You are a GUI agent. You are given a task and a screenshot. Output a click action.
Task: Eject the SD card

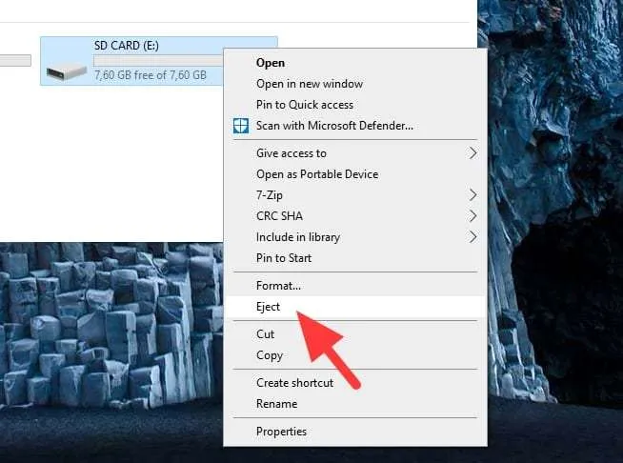[x=355, y=307]
